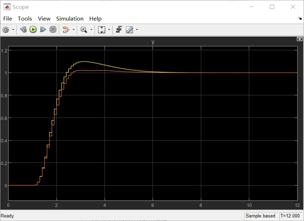Open the Triggers tool icon
This screenshot has height=221, width=304.
(119, 29)
